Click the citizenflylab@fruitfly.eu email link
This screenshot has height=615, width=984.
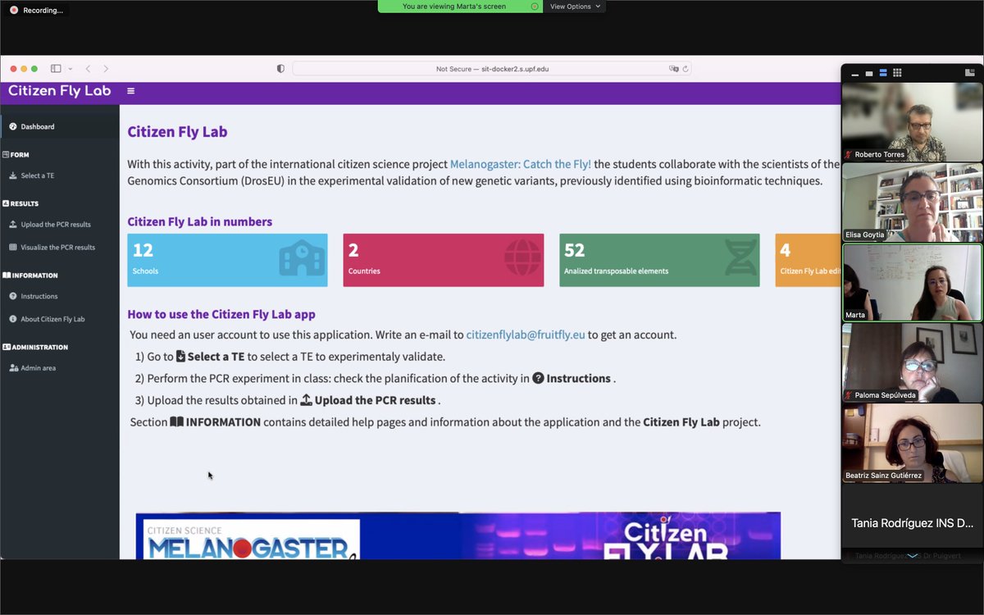click(526, 335)
